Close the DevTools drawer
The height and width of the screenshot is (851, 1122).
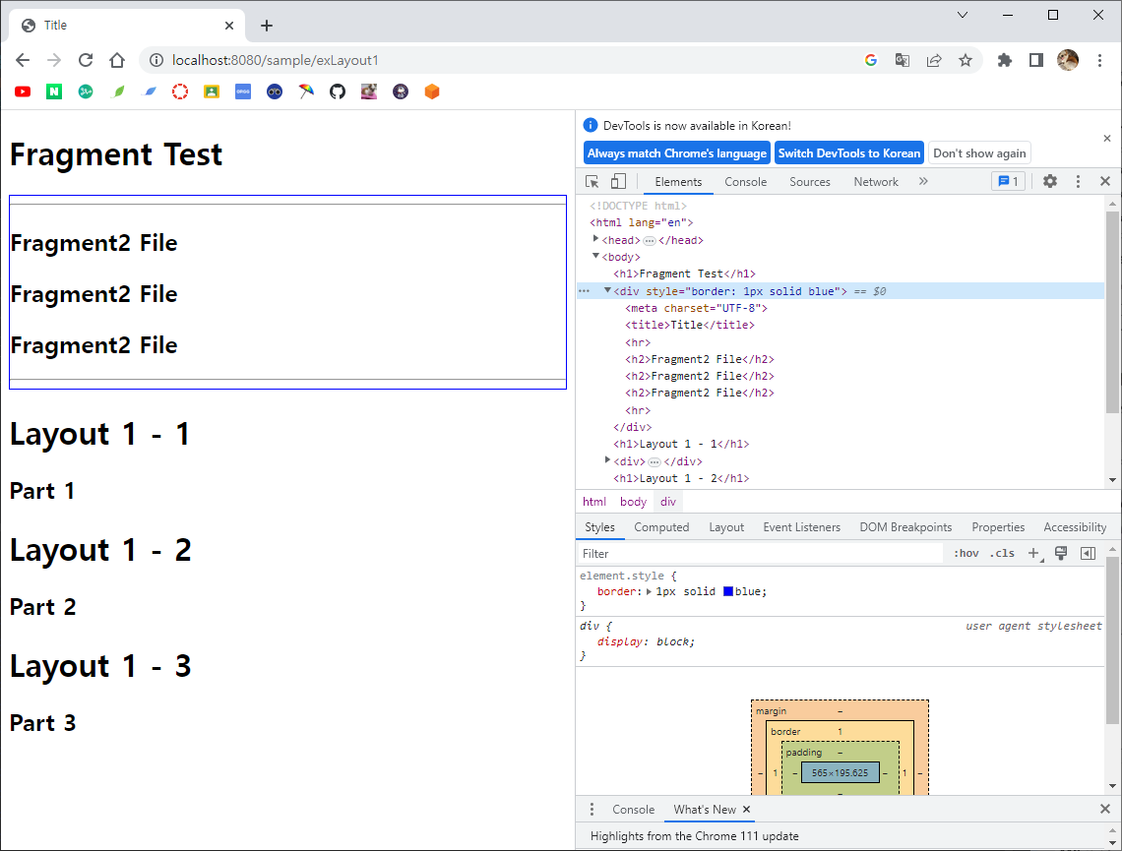point(1105,809)
